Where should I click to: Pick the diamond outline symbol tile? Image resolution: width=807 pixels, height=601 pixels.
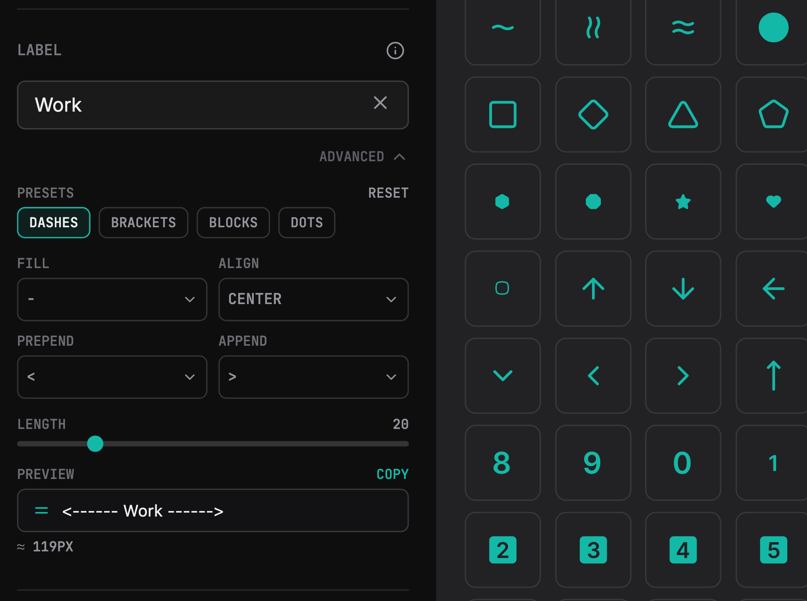(x=593, y=114)
